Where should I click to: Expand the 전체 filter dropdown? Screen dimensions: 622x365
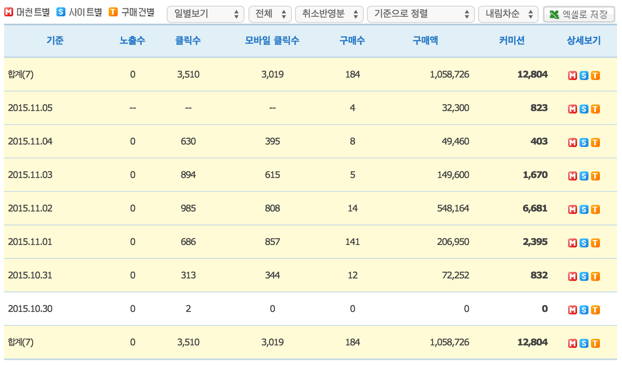270,14
